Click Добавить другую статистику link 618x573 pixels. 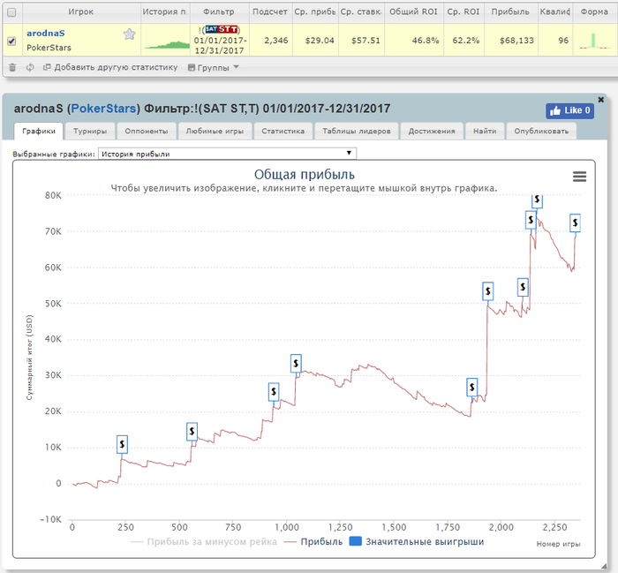pos(110,67)
